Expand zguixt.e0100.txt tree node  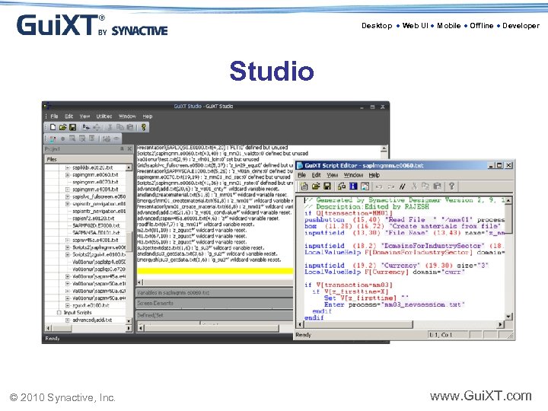point(68,305)
